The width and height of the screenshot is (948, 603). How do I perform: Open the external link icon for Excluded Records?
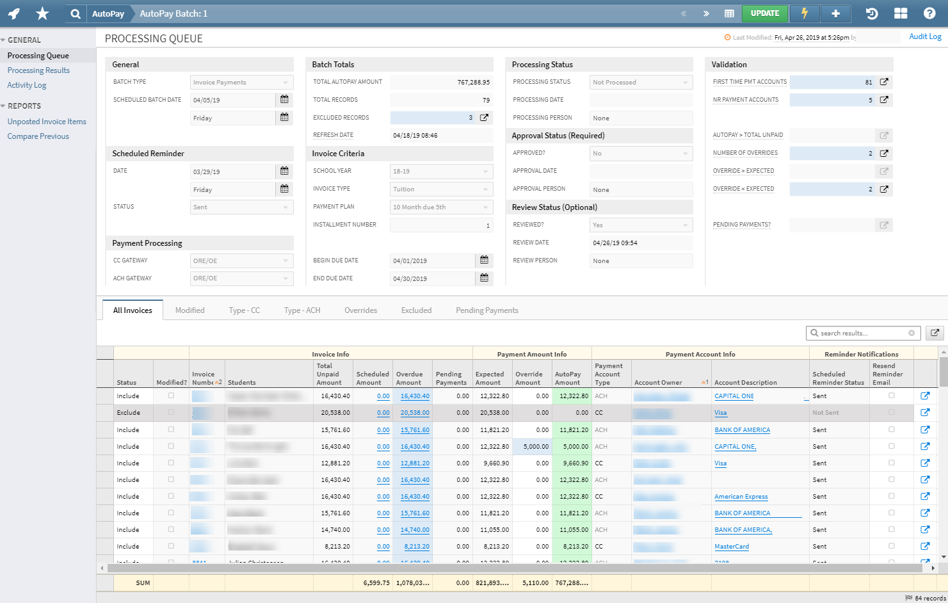tap(484, 117)
